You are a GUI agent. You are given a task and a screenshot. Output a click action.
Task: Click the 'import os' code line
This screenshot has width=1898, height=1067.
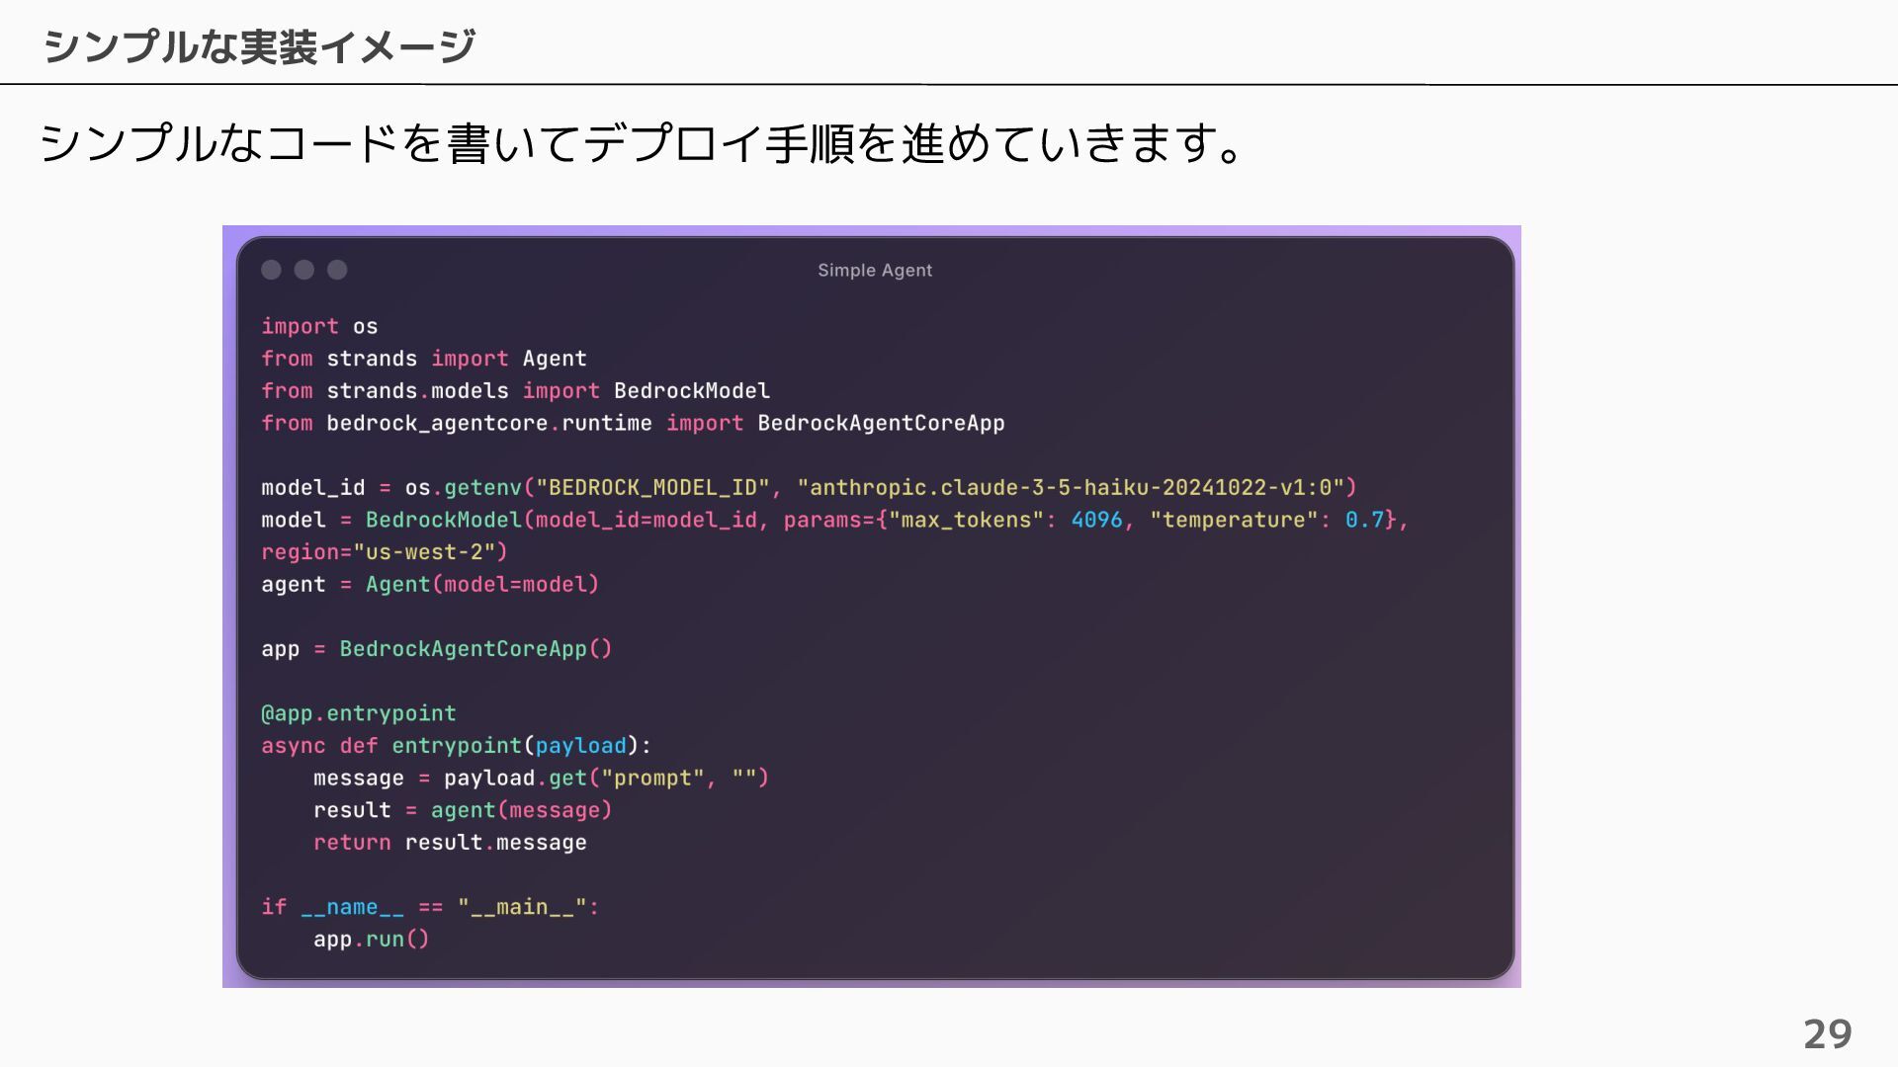click(318, 326)
